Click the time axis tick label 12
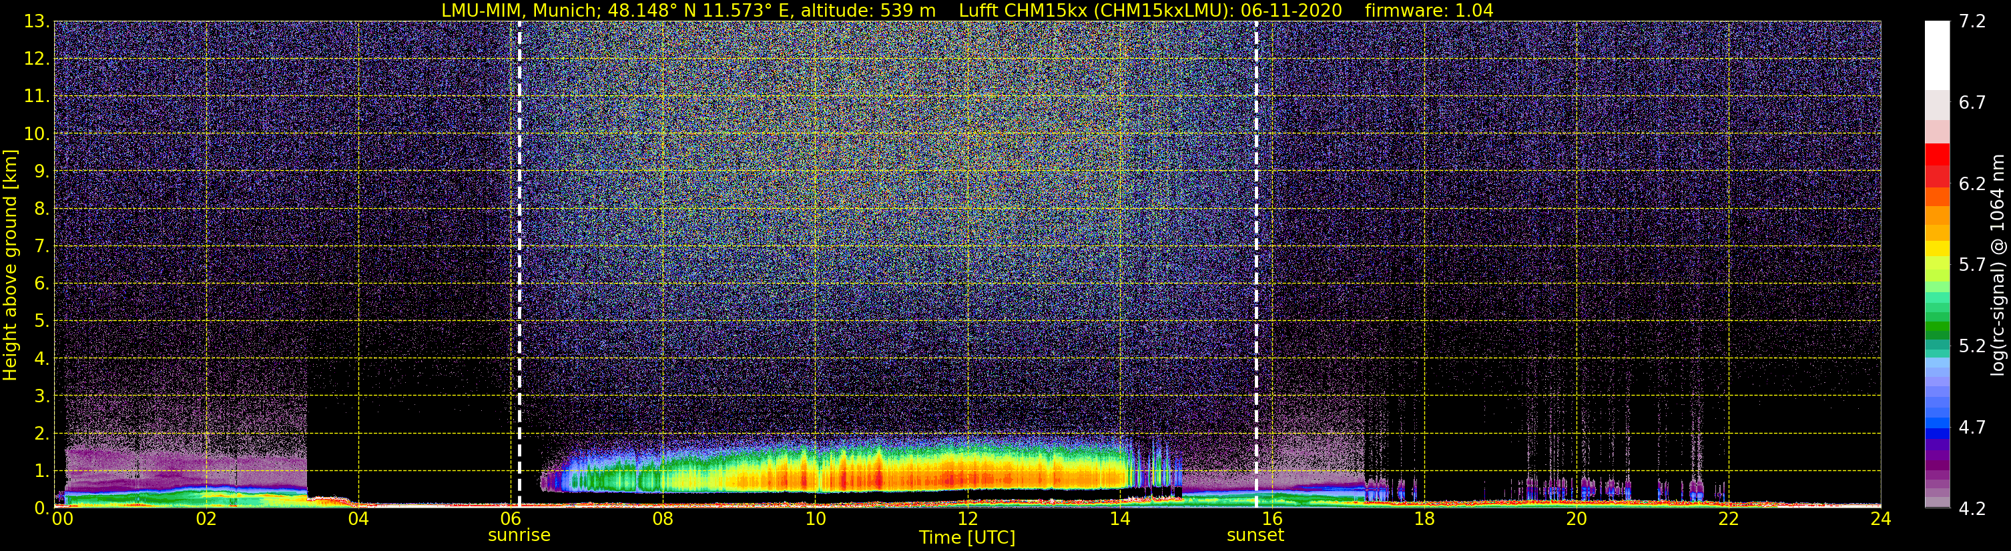 pyautogui.click(x=967, y=520)
